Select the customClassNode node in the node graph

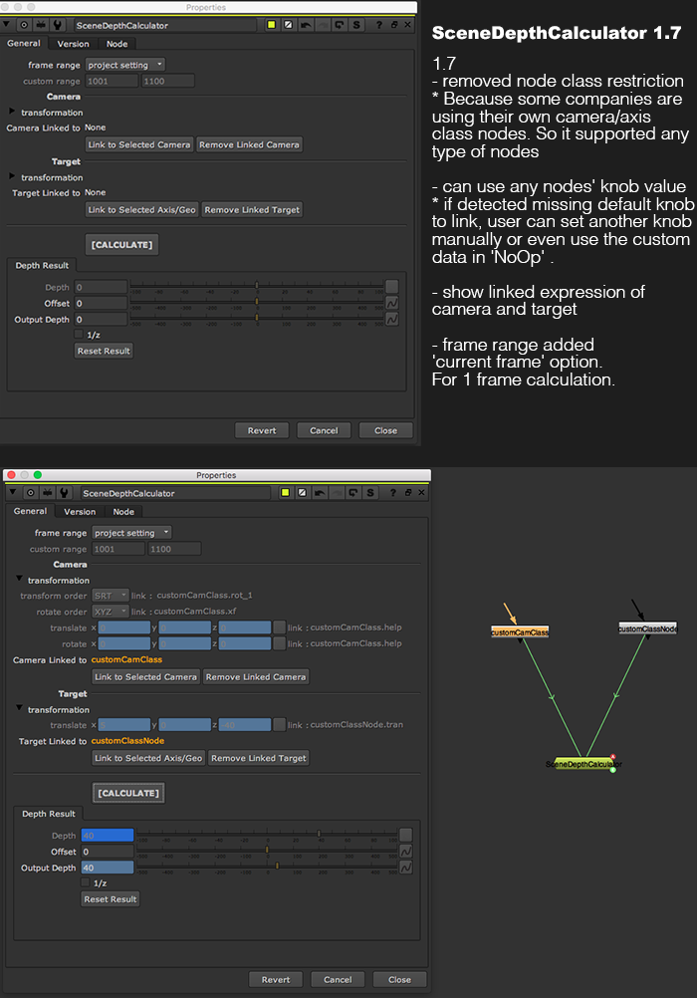648,628
